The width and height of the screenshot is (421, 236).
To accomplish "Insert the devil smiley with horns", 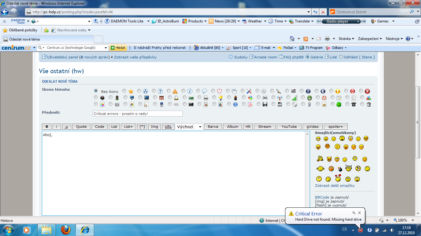I will (x=329, y=159).
